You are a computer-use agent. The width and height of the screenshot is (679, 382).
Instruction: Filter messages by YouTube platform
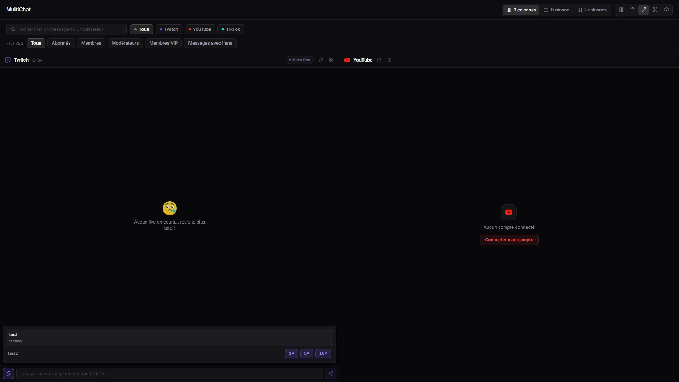[200, 29]
